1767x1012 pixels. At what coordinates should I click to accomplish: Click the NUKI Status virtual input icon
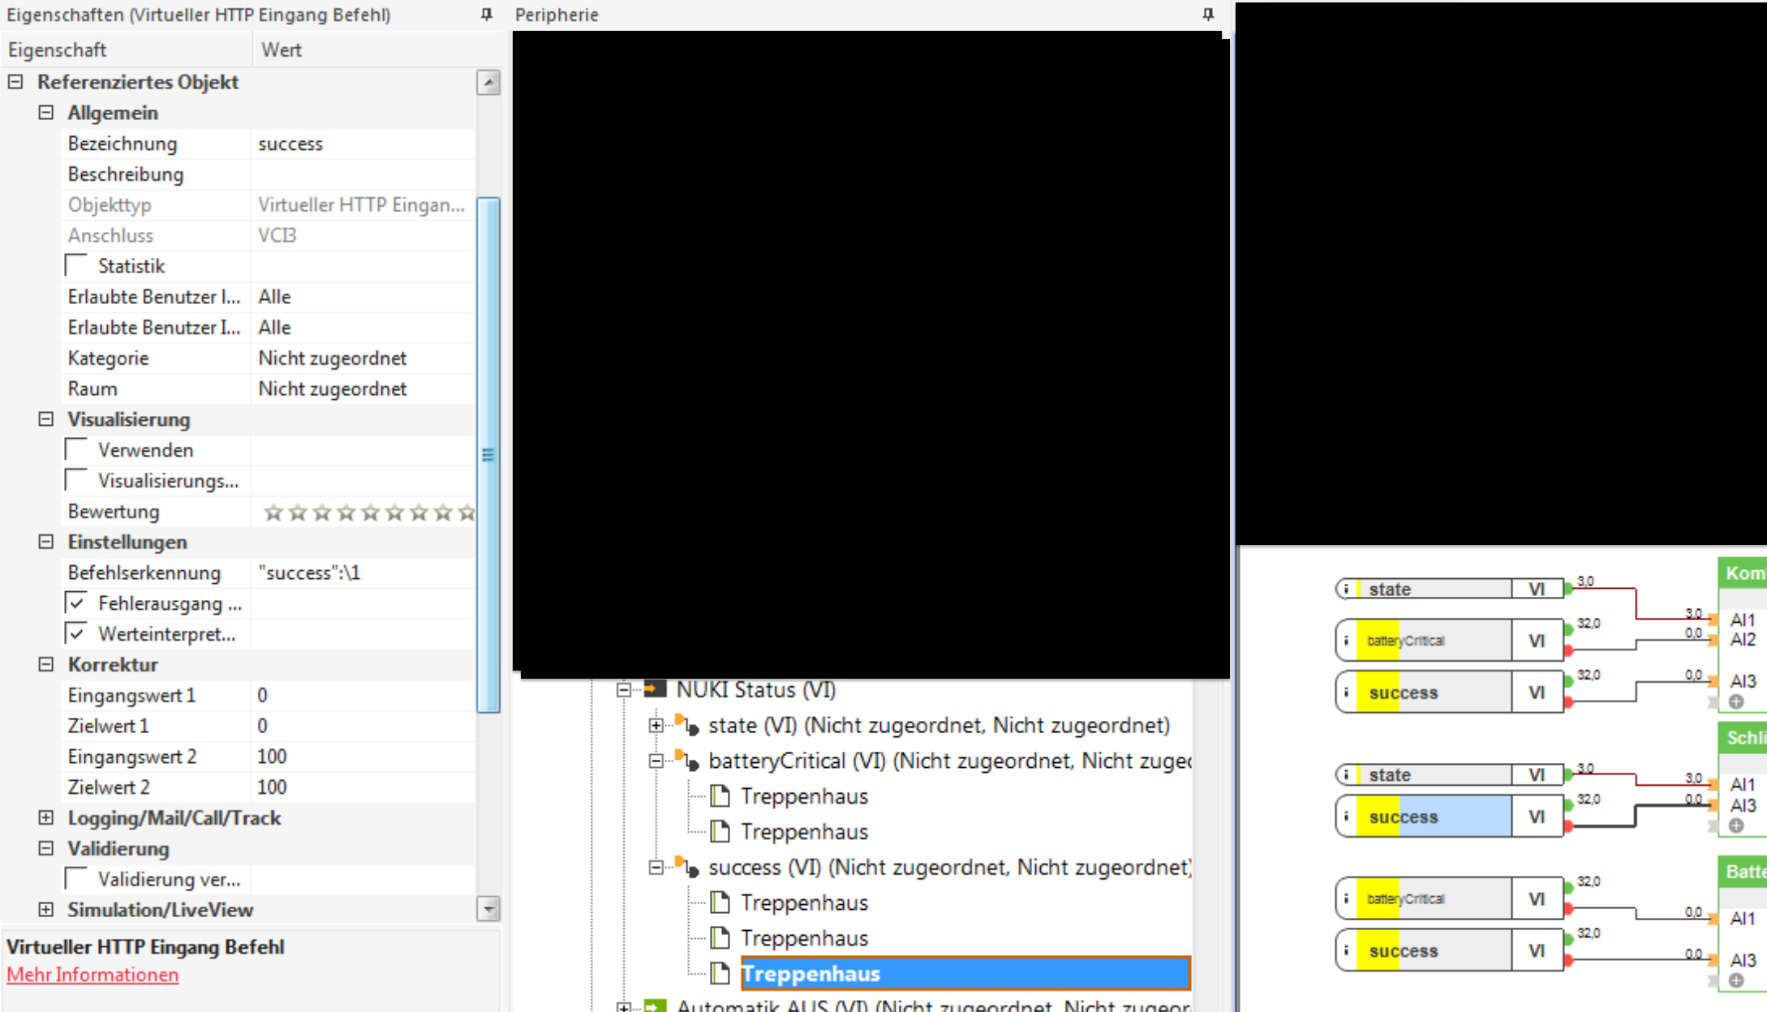point(654,689)
